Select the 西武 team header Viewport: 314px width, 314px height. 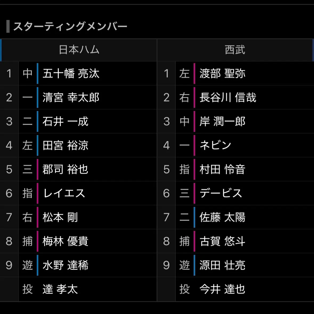coord(235,50)
